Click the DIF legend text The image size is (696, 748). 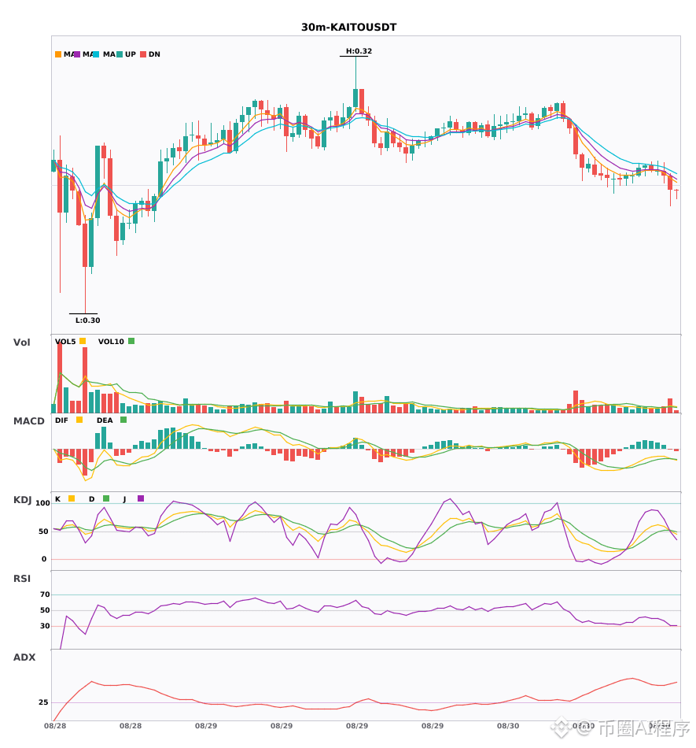[x=61, y=420]
